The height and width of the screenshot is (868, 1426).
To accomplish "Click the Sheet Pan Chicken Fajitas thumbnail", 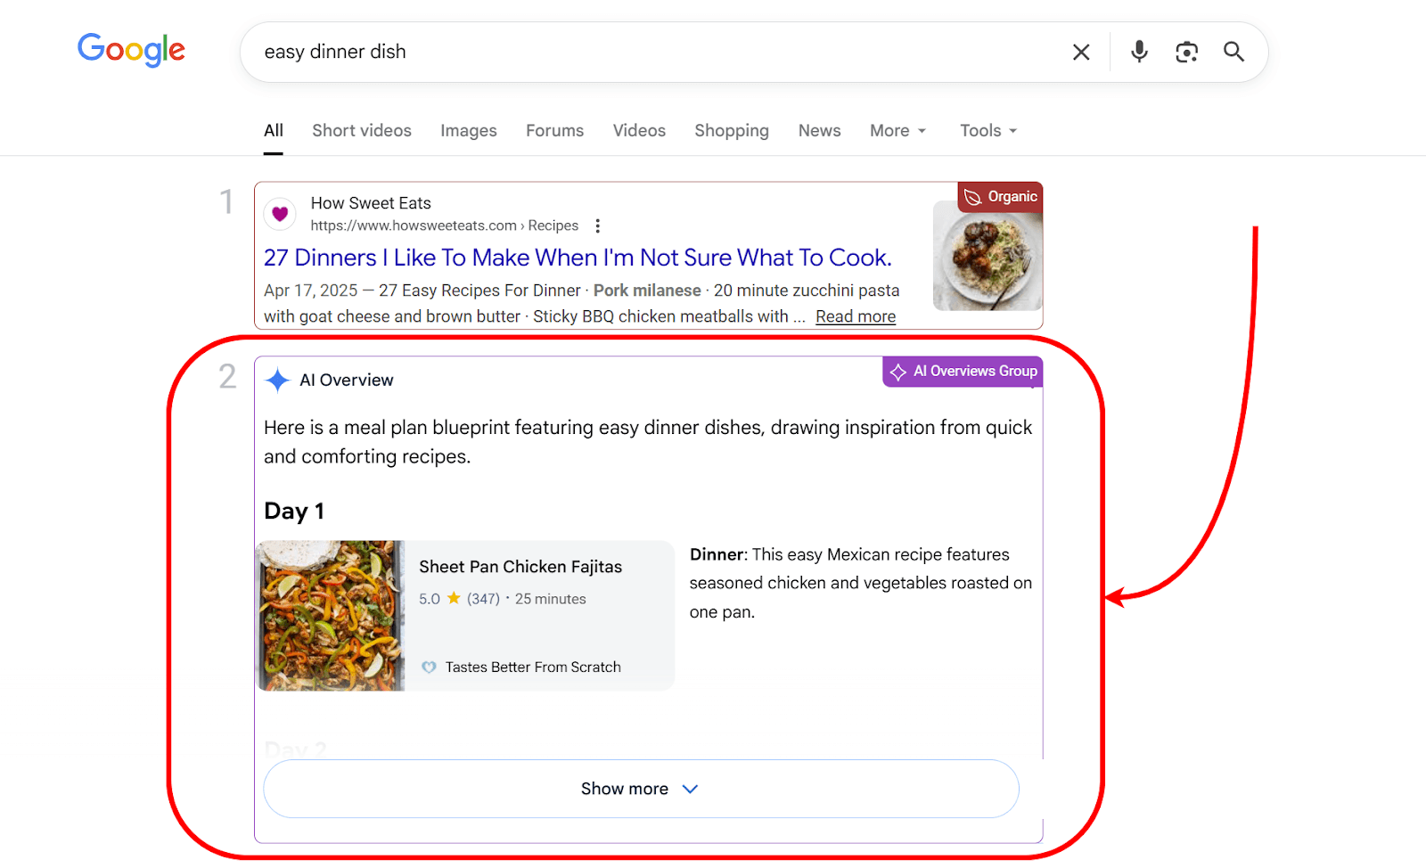I will click(330, 615).
